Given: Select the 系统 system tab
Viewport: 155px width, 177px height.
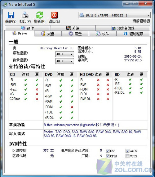Looking at the screenshot, I should click(73, 28).
